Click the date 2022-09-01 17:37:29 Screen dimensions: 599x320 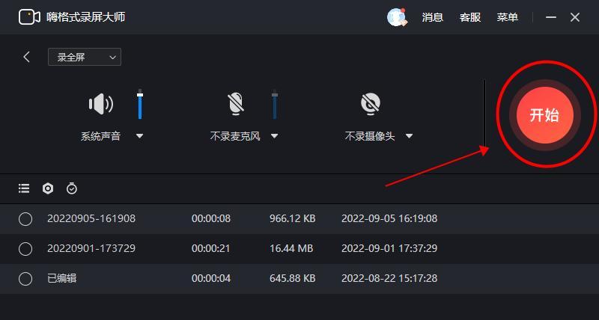coord(389,248)
